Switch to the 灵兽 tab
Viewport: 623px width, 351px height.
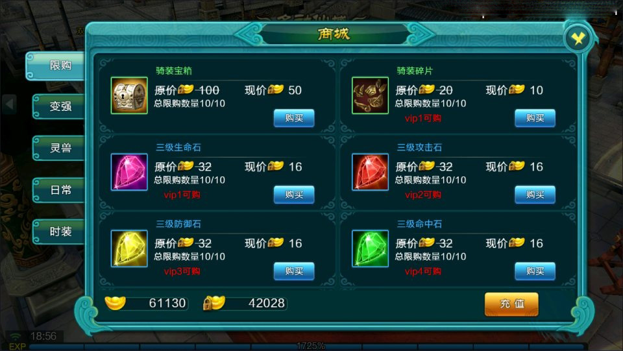[59, 148]
